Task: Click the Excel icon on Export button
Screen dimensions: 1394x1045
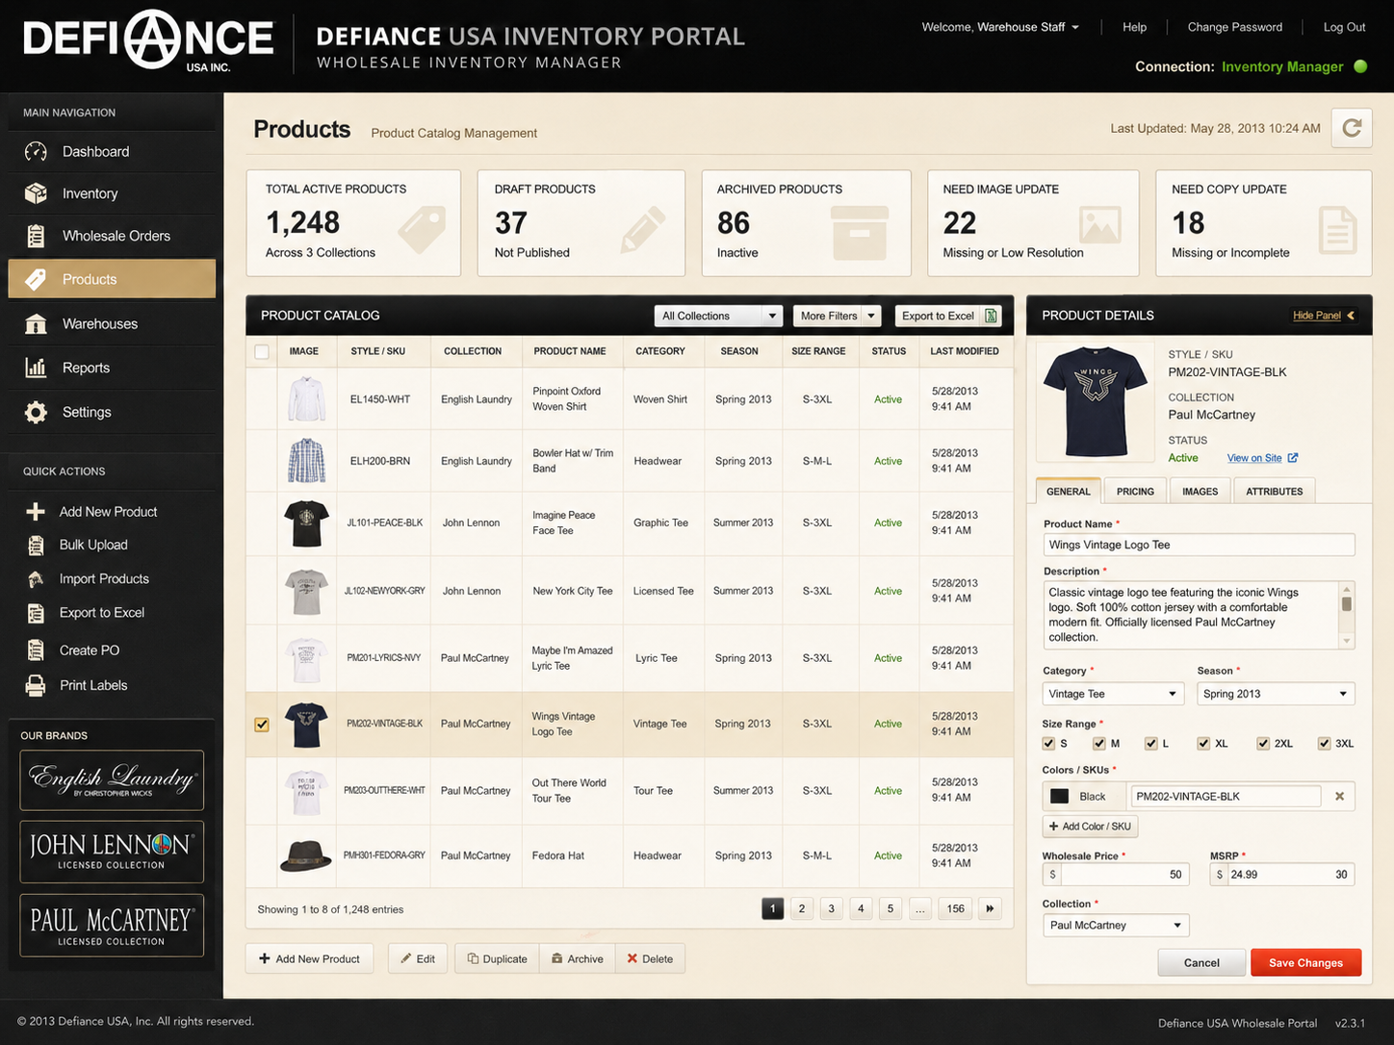Action: click(991, 316)
